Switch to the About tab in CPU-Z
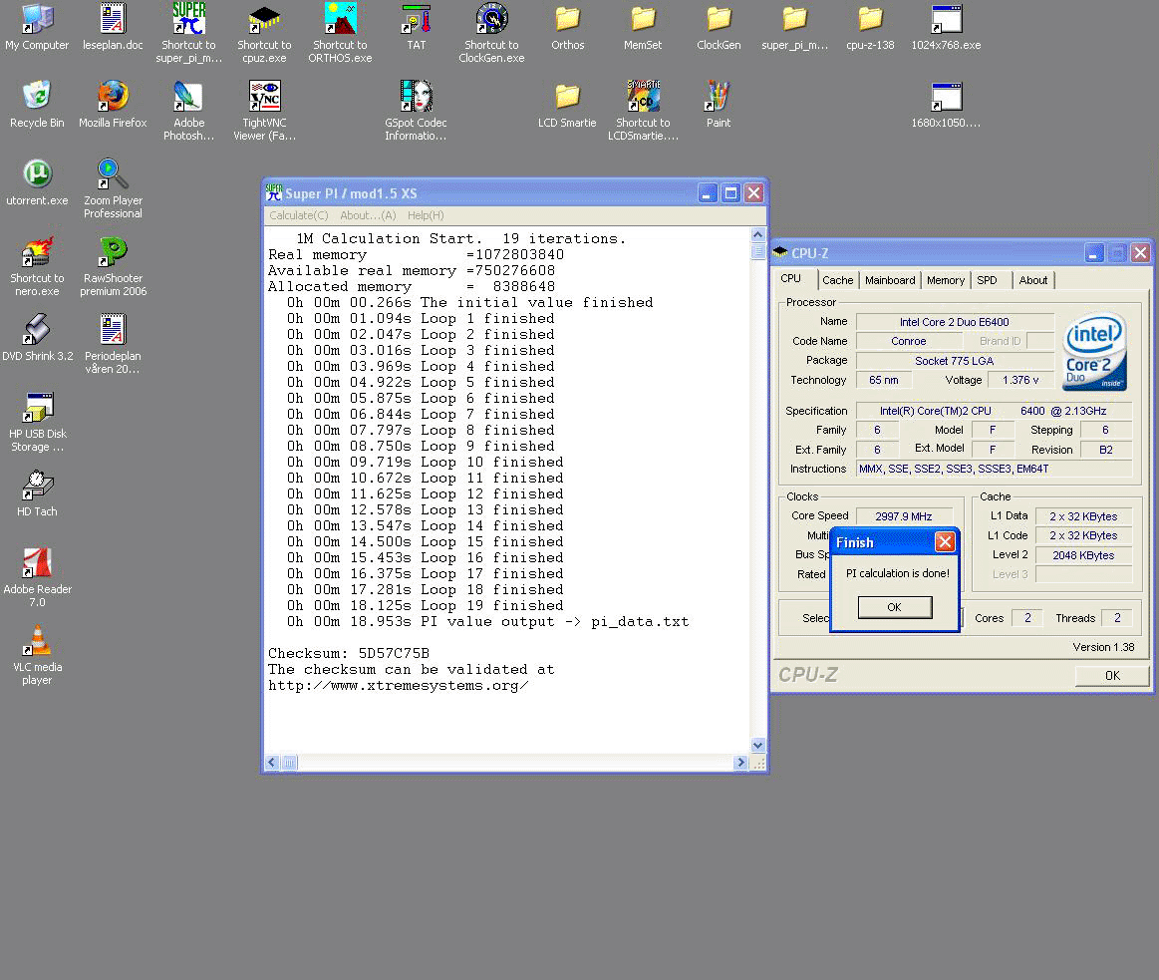 click(1033, 280)
